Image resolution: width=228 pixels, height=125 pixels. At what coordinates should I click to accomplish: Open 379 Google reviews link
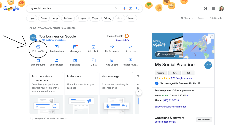(181, 78)
